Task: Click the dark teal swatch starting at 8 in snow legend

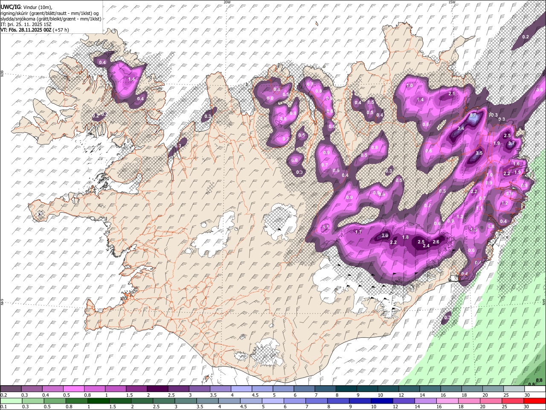Action: tap(346, 389)
